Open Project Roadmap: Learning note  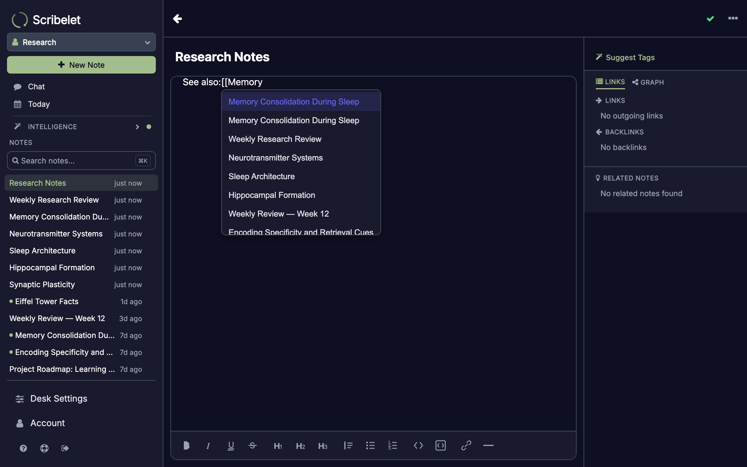coord(81,369)
